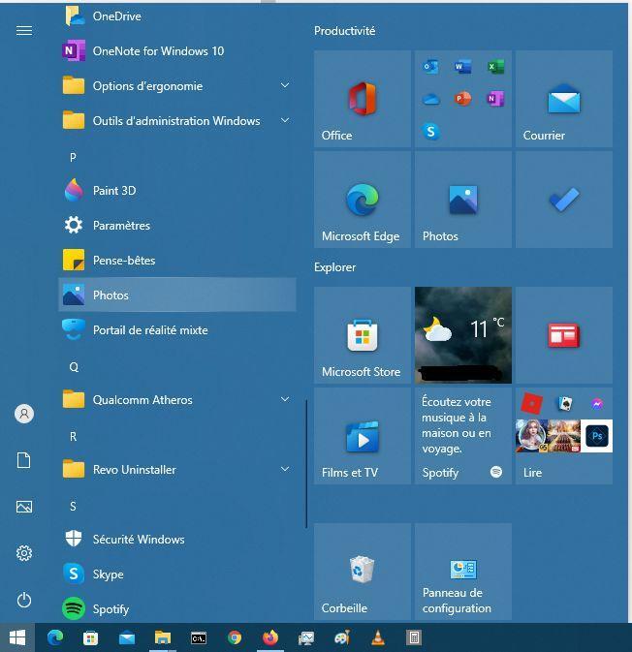Screen dimensions: 632x652
Task: Launch Skype from the app list
Action: [176, 574]
